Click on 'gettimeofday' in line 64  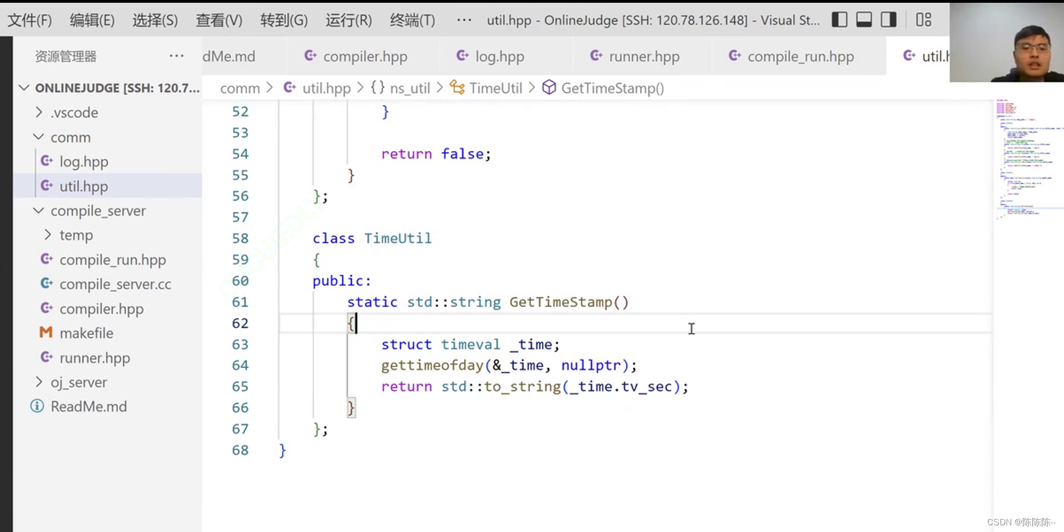click(432, 365)
